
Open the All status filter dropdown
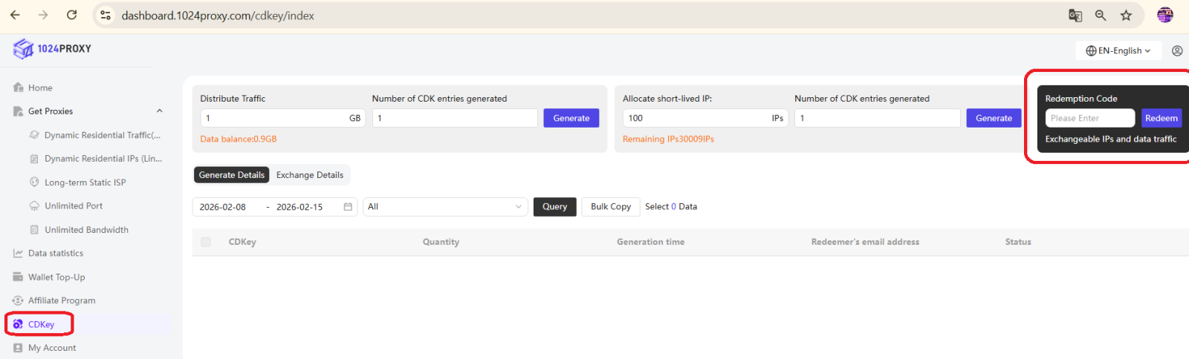[444, 207]
